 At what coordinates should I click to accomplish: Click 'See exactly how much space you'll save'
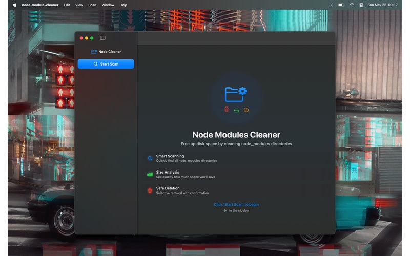point(186,177)
